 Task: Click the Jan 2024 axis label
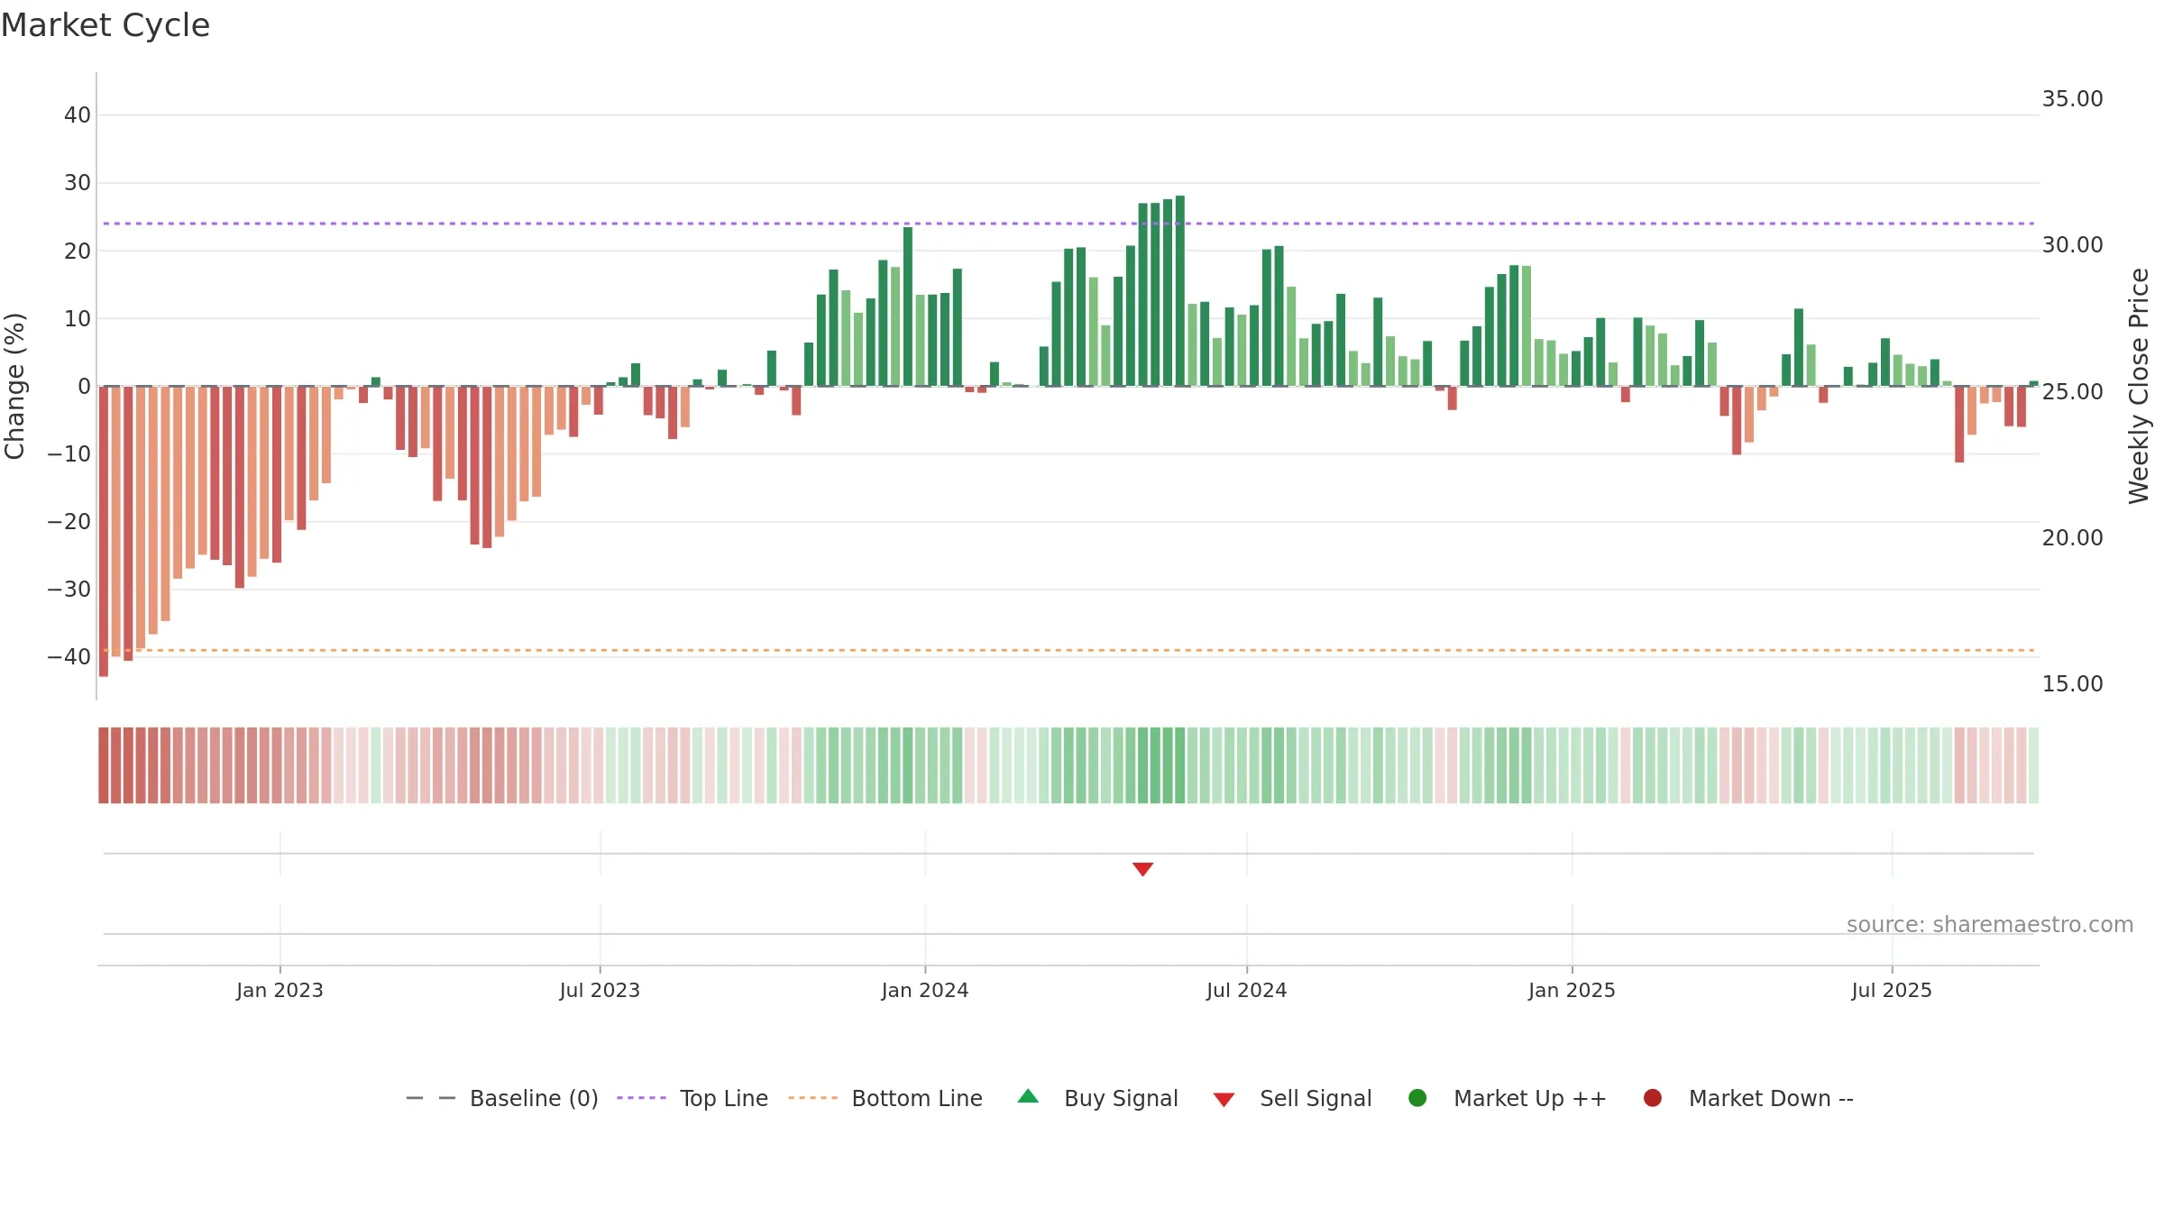925,990
